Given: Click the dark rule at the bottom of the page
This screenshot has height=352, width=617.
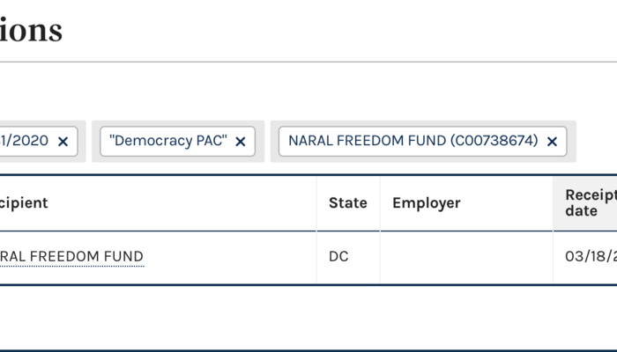Looking at the screenshot, I should point(308,350).
